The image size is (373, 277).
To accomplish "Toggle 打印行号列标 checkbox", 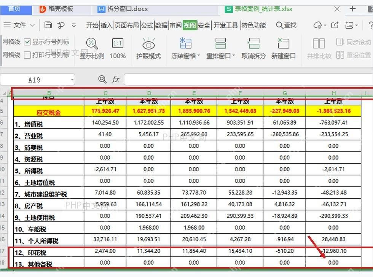I will pos(27,55).
